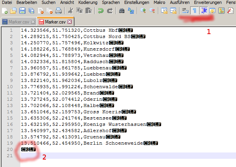Open Find with the binoculars icon

pyautogui.click(x=122, y=11)
